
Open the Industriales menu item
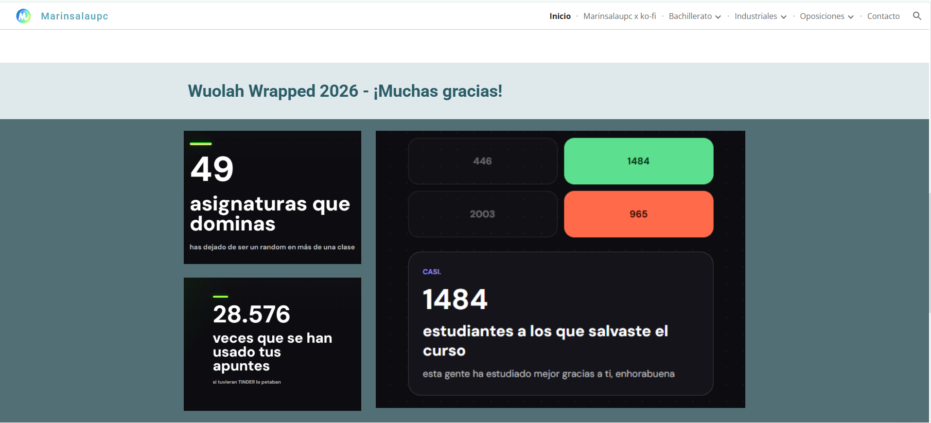pyautogui.click(x=755, y=16)
